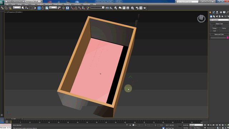Click Select and Manipulate icon

pos(63,8)
